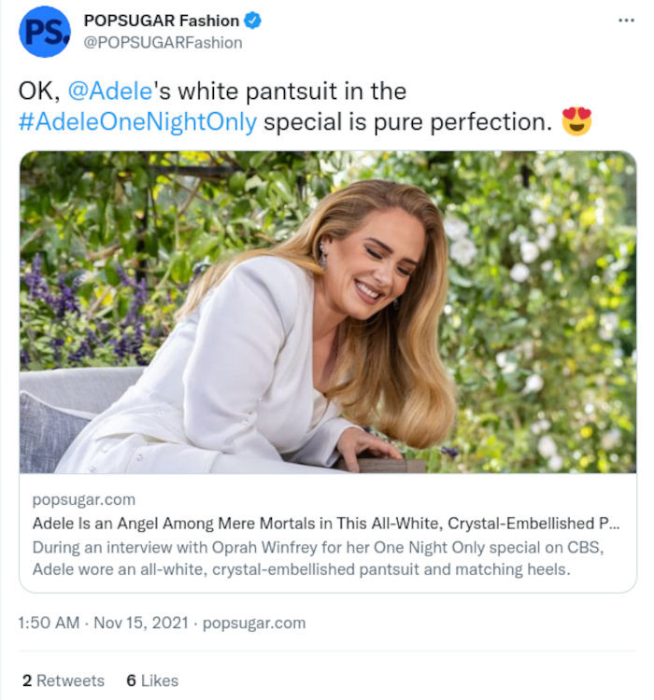The image size is (654, 700).
Task: Click the 1:50 AM time of the tweet
Action: click(x=50, y=623)
